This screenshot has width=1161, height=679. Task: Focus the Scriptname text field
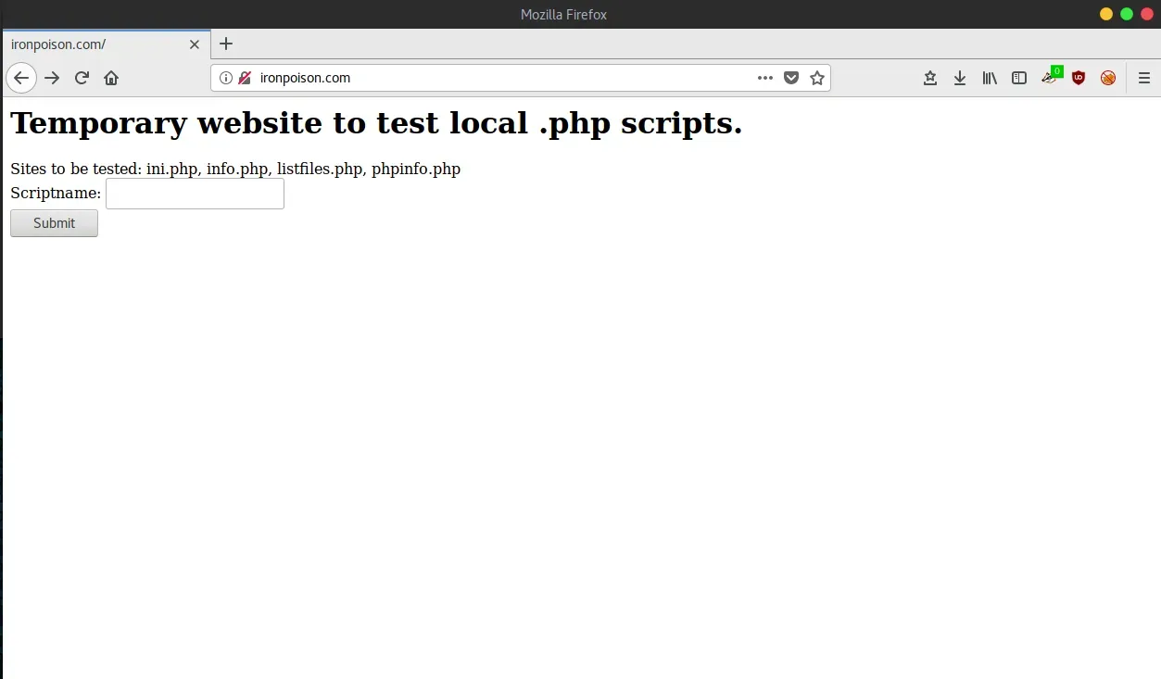pos(195,194)
